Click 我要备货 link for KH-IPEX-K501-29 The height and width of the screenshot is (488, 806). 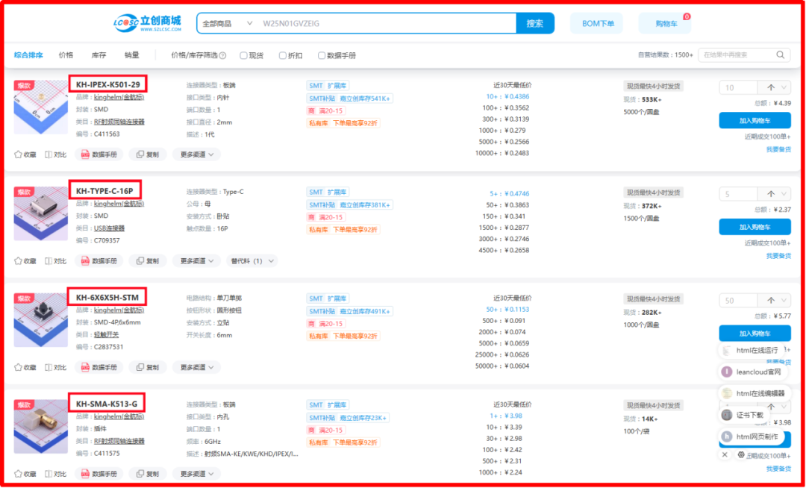pyautogui.click(x=778, y=149)
